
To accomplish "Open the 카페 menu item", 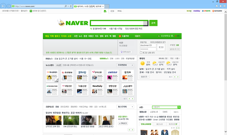I will (x=52, y=36).
